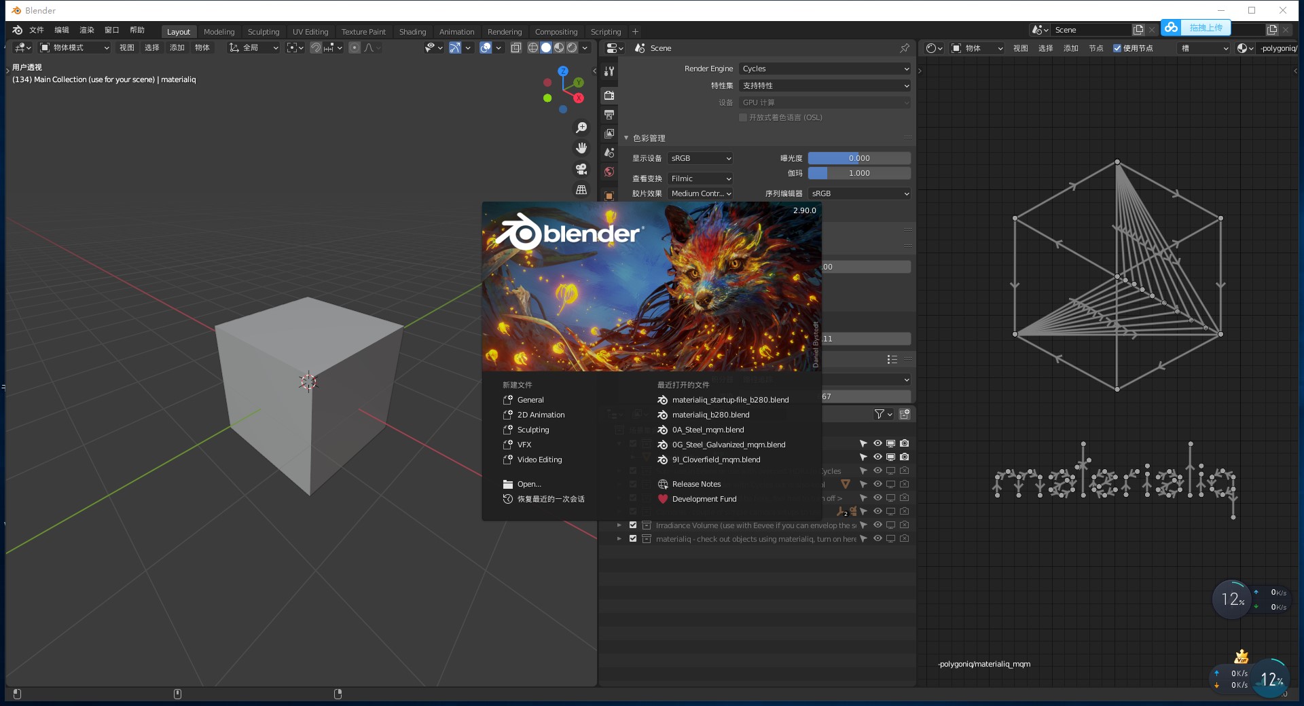Click new collection icon in outliner
This screenshot has height=706, width=1304.
pyautogui.click(x=905, y=414)
